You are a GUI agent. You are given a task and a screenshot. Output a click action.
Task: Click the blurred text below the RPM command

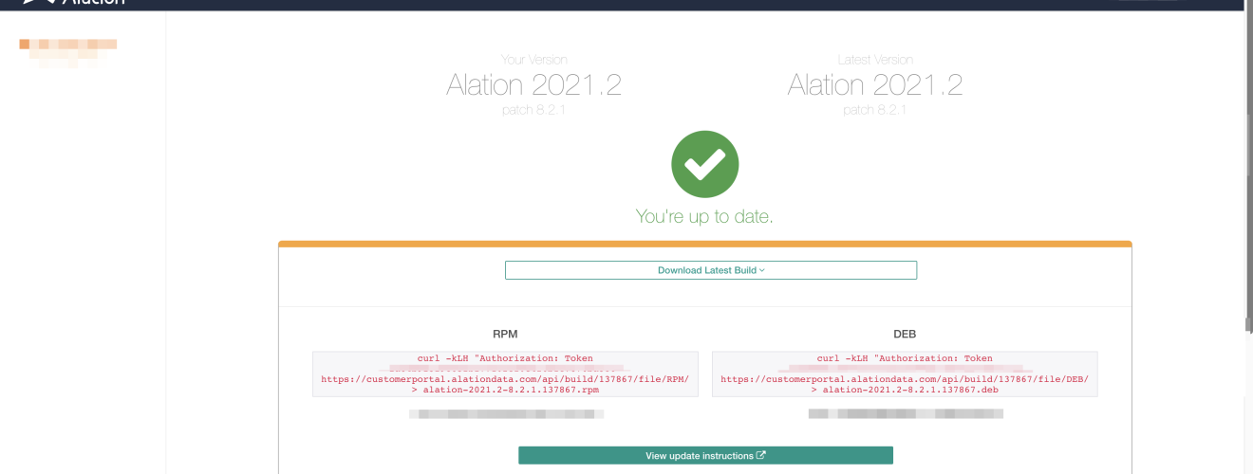tap(506, 414)
